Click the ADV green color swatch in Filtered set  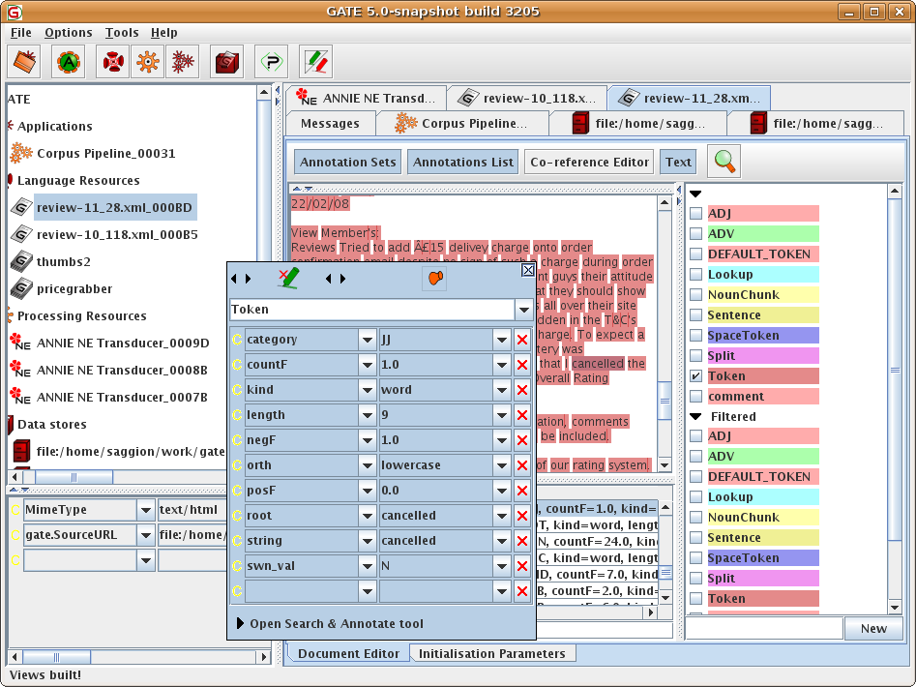pyautogui.click(x=763, y=457)
